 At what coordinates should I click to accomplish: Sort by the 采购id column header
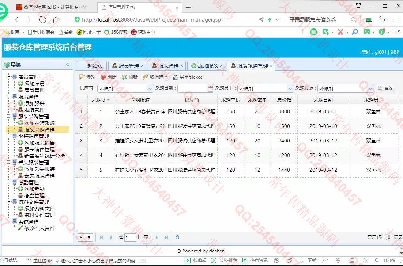(x=101, y=100)
